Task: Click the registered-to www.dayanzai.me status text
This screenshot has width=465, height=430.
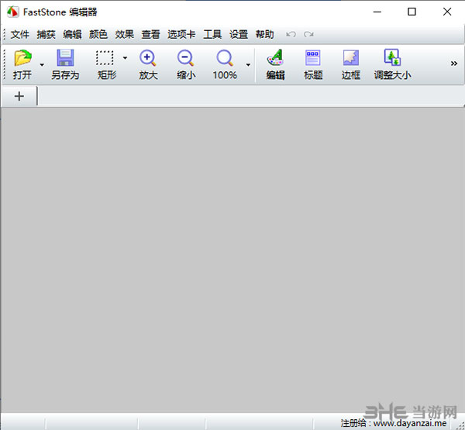Action: coord(393,423)
